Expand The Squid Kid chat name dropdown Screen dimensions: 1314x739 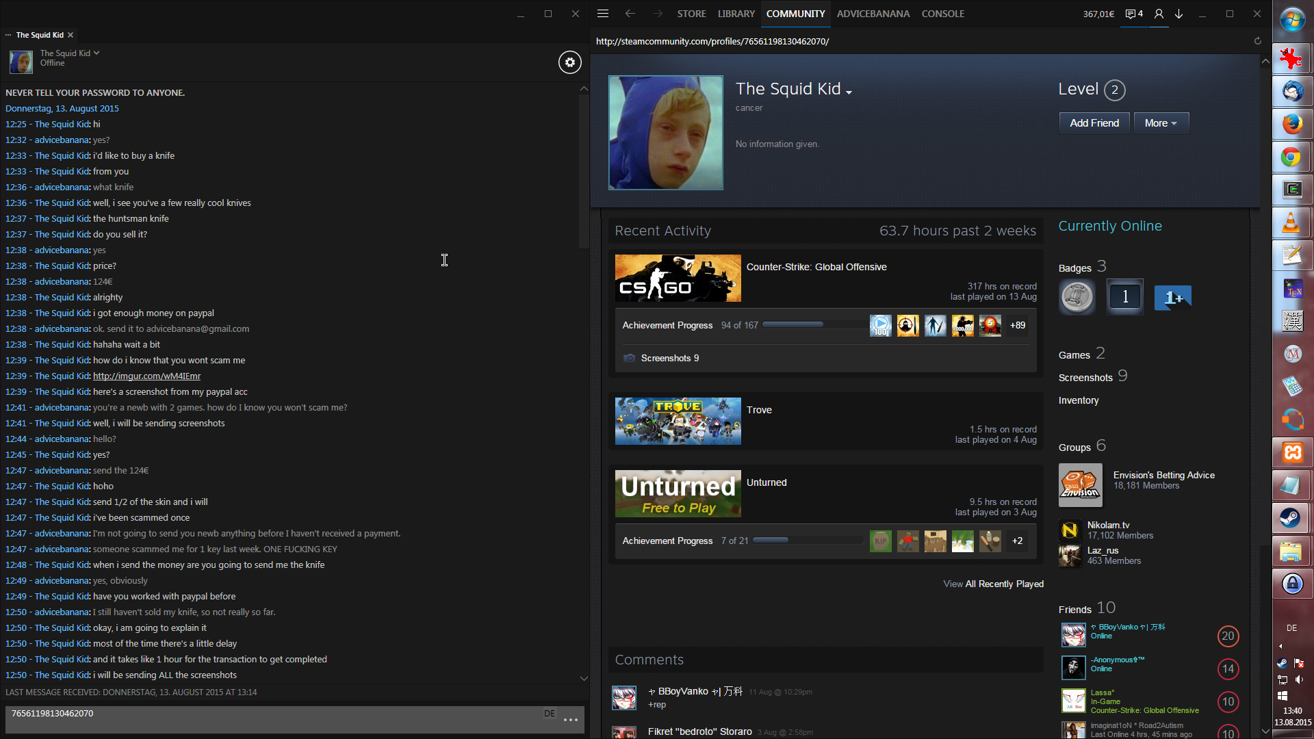[96, 53]
